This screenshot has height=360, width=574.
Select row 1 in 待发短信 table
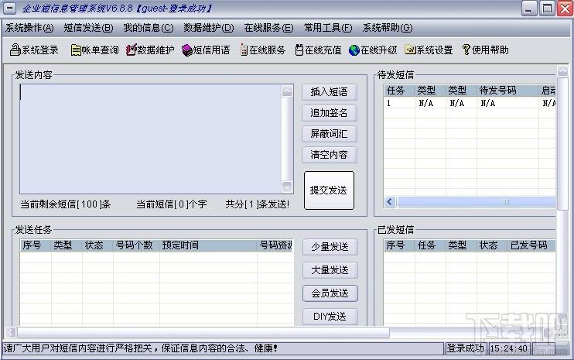pyautogui.click(x=470, y=103)
